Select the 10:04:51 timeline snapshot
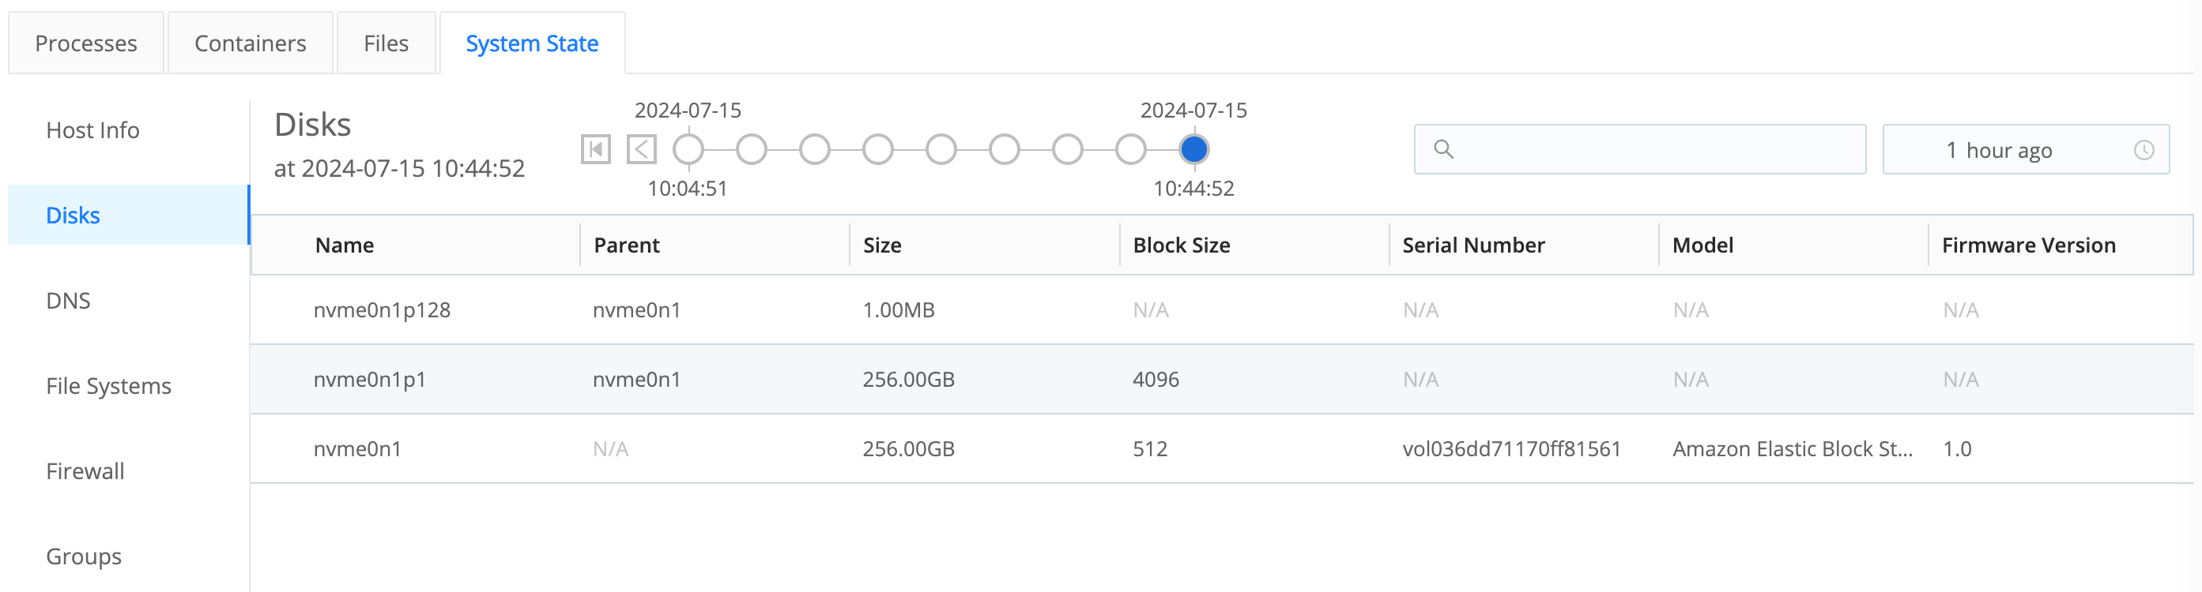Screen dimensions: 2202x592 tap(688, 149)
